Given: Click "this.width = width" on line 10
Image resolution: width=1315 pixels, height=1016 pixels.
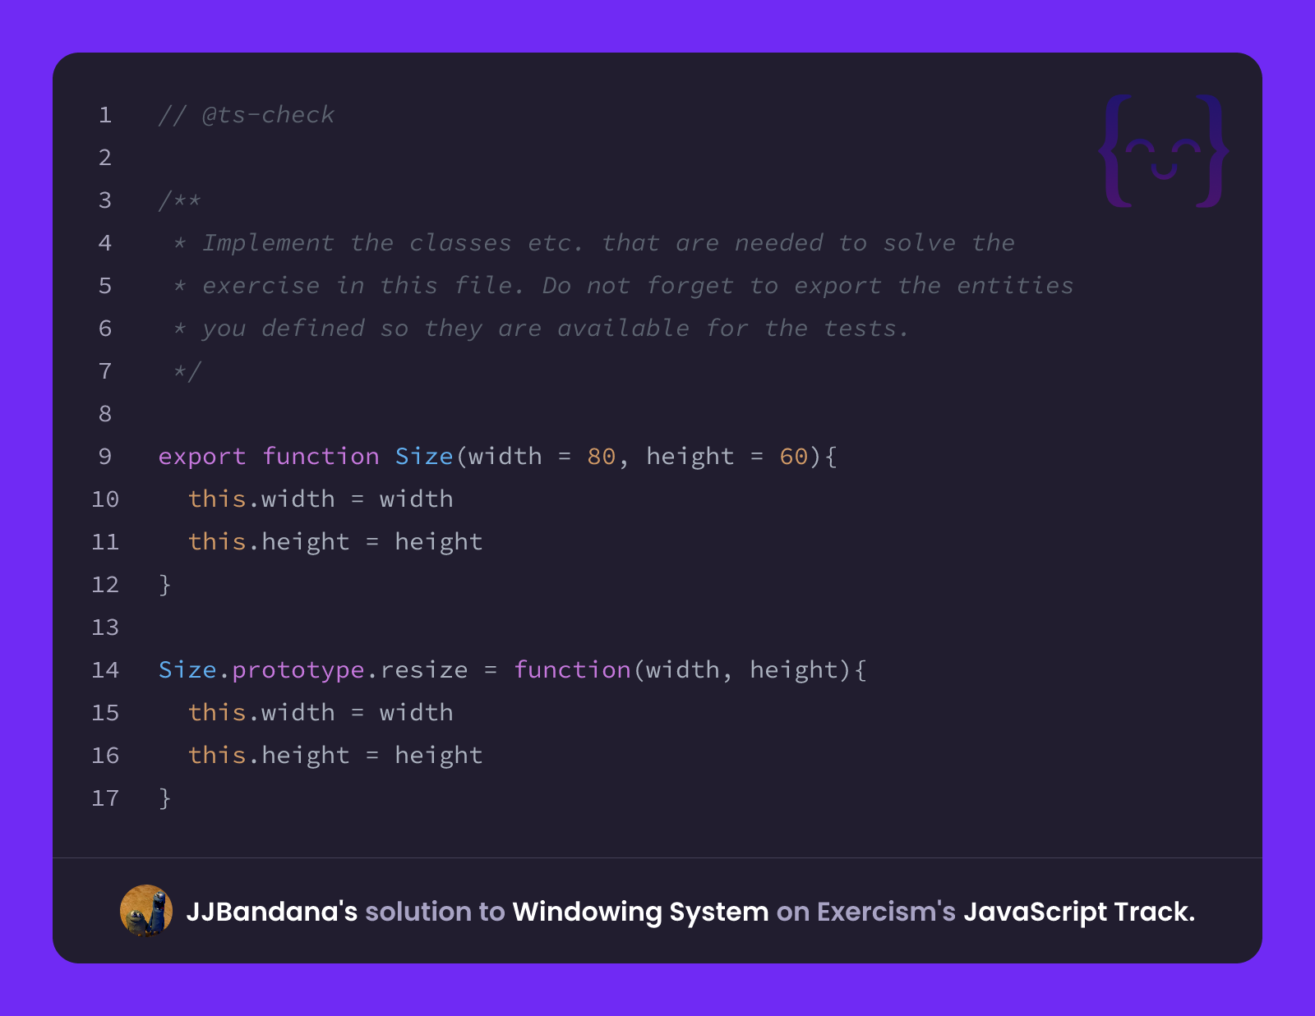Looking at the screenshot, I should (321, 499).
